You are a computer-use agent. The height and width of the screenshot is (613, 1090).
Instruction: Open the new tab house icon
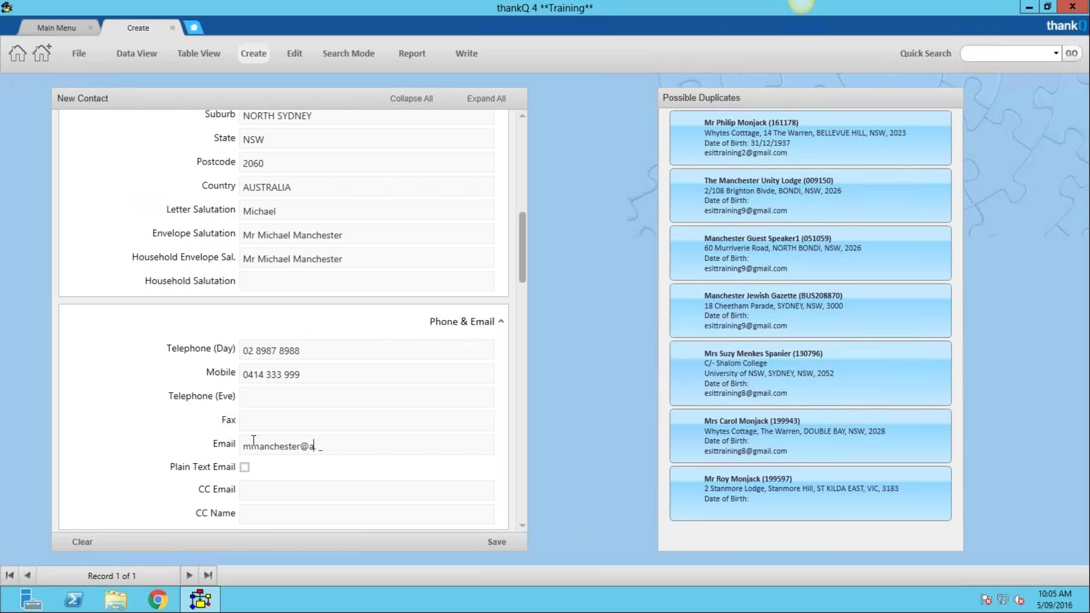tap(194, 27)
